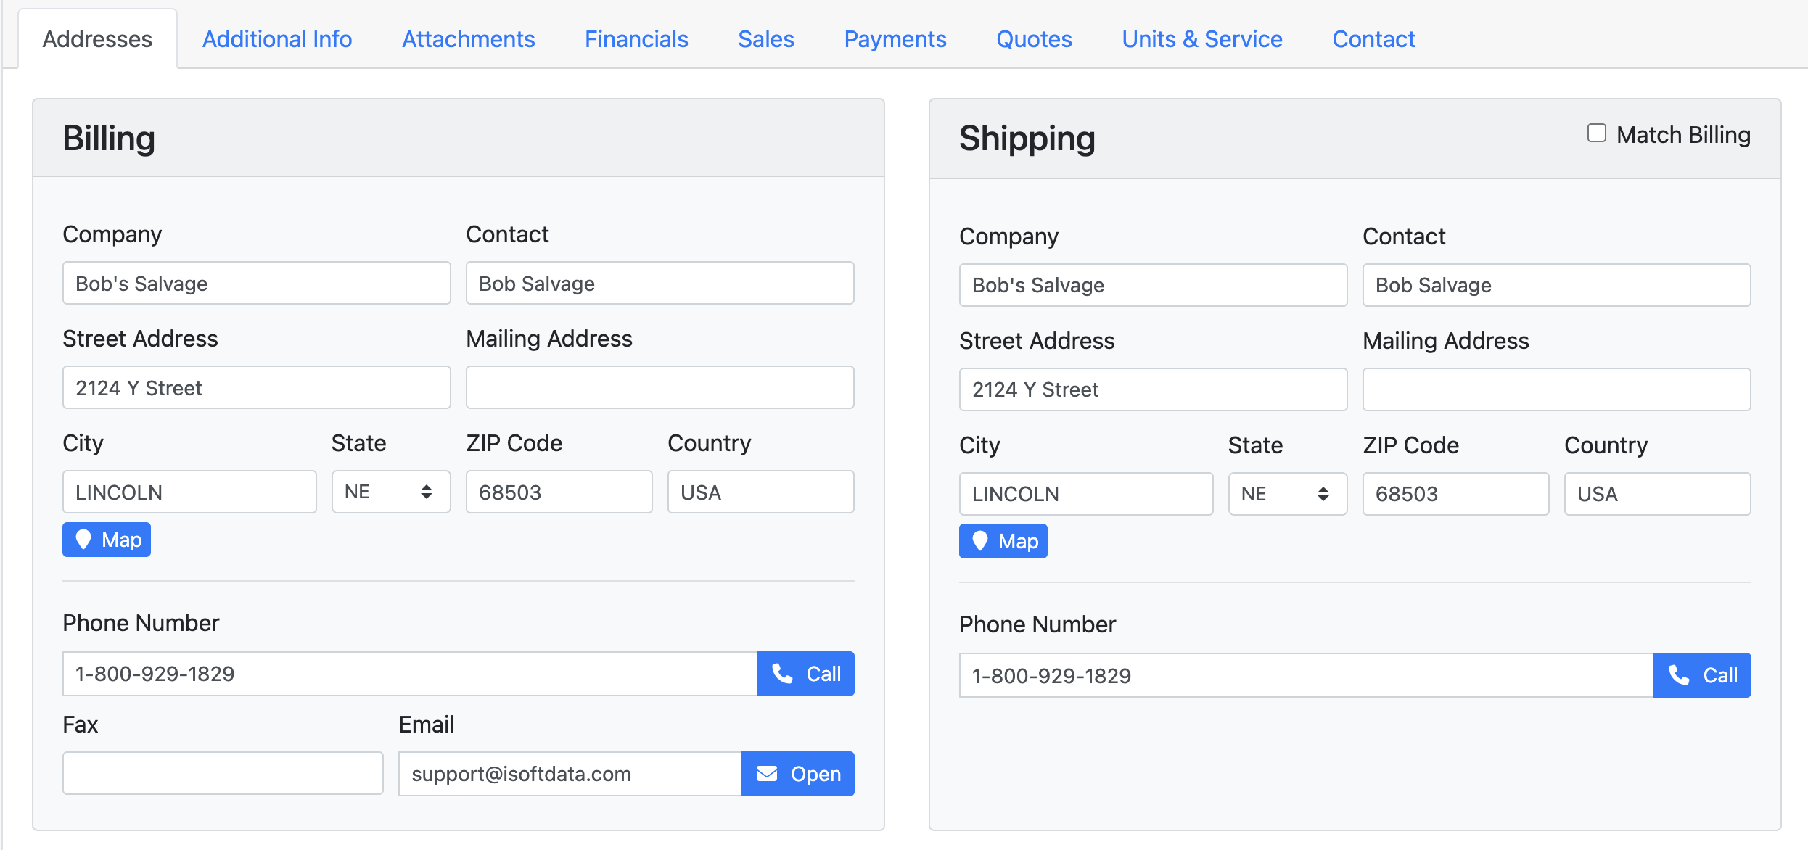The image size is (1808, 850).
Task: Click the Shipping Company input field
Action: (1153, 285)
